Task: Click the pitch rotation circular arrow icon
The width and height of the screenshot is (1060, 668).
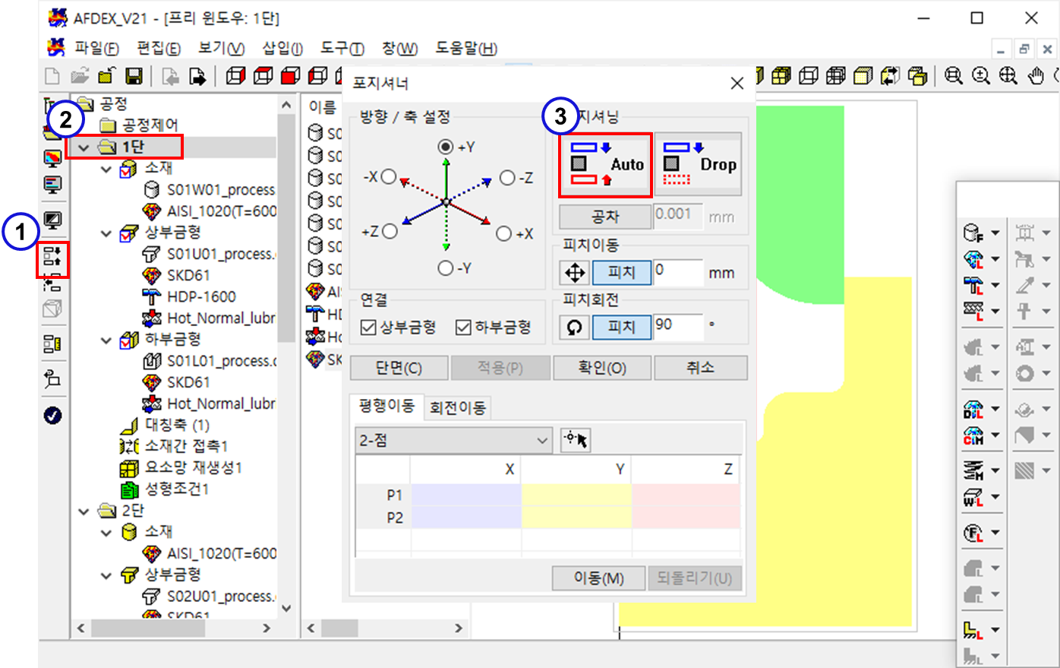Action: 575,327
